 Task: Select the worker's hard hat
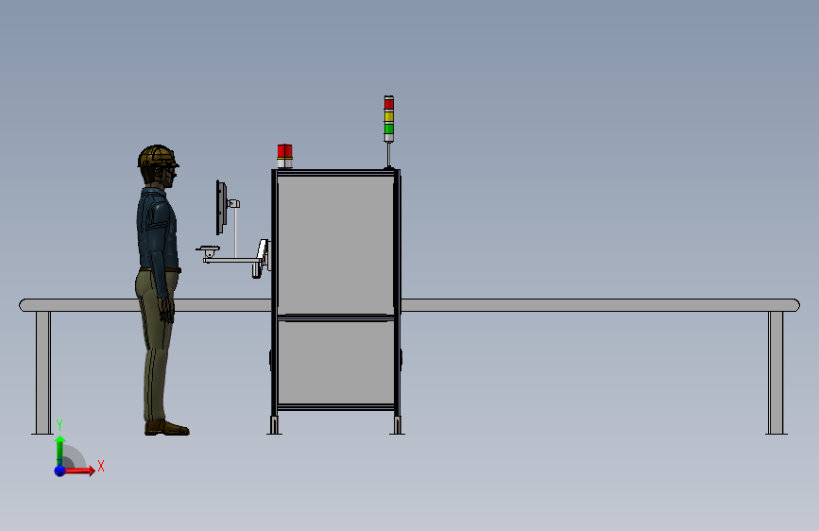click(x=158, y=156)
